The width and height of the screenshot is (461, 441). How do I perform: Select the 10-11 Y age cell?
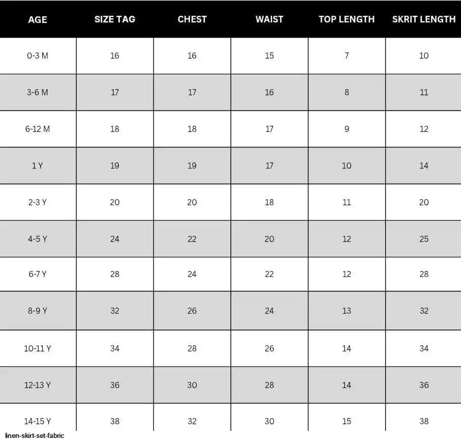38,348
